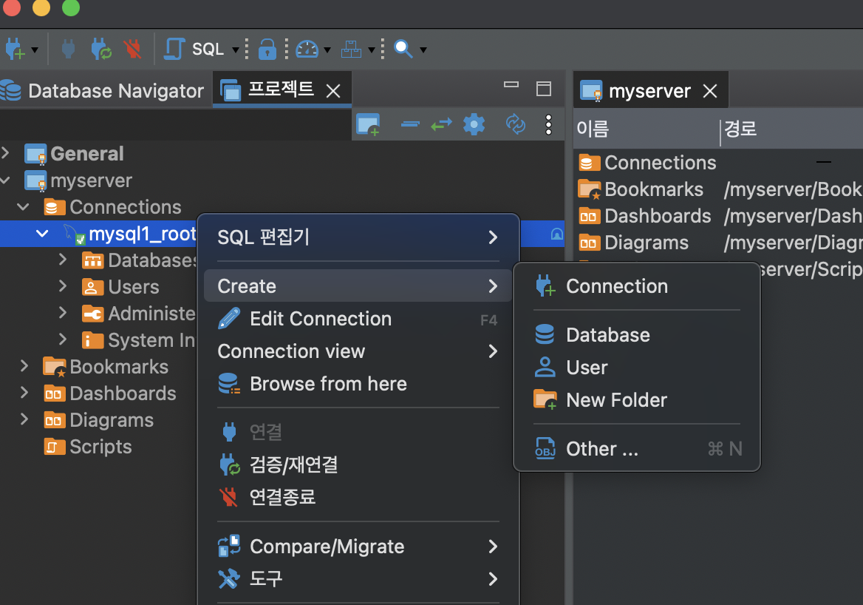Minimize the project panel view
The image size is (863, 605).
511,85
